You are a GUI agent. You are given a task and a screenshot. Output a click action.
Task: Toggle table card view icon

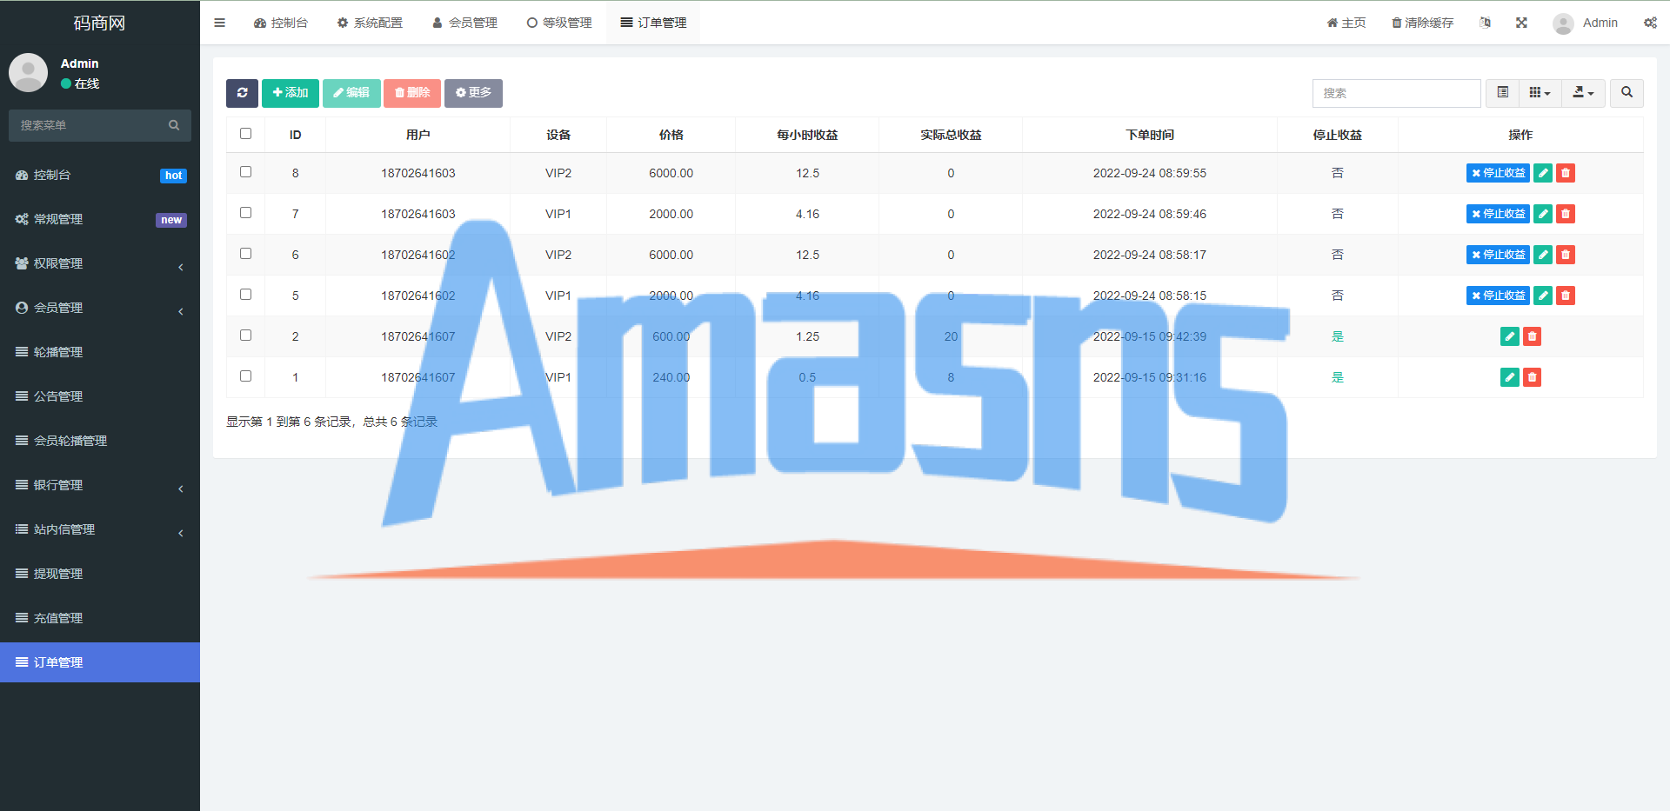click(1502, 93)
